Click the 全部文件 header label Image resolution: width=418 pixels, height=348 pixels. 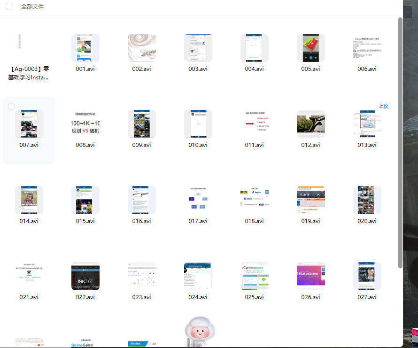click(x=32, y=7)
